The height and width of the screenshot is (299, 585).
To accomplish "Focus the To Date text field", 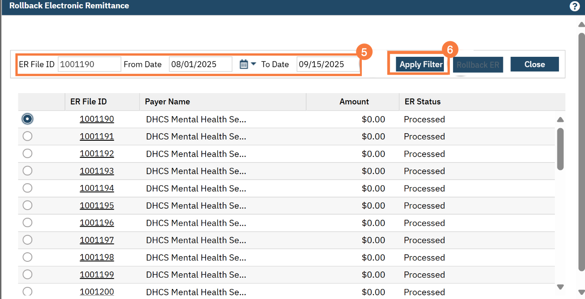I will click(x=328, y=64).
